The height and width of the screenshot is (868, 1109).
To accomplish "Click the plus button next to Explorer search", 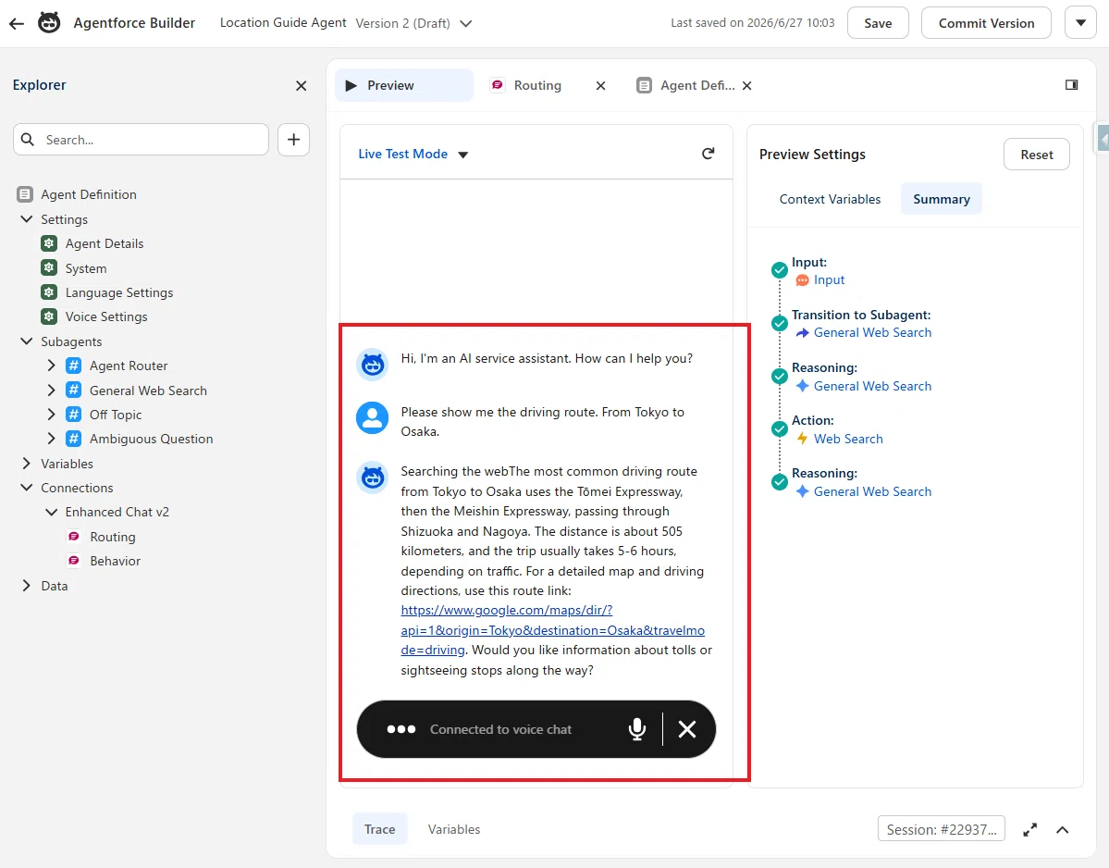I will click(x=293, y=140).
